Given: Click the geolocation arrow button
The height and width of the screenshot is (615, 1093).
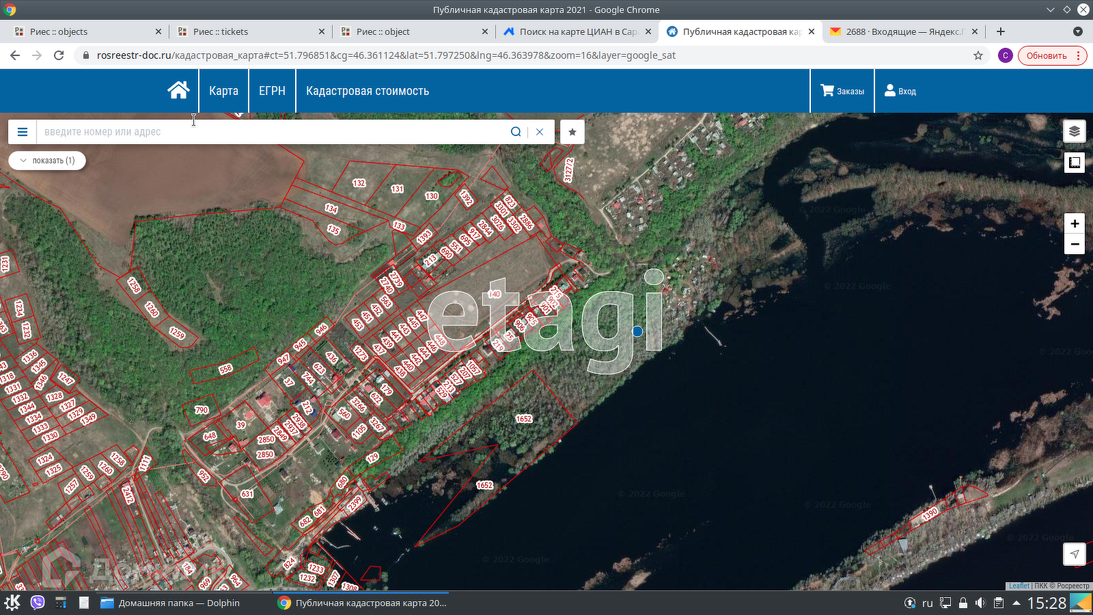Looking at the screenshot, I should [x=1074, y=554].
